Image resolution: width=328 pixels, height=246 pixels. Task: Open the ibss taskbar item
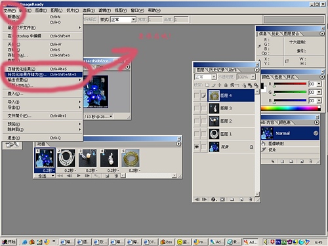[x=167, y=242]
